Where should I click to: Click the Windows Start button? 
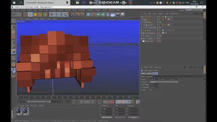click(14, 3)
